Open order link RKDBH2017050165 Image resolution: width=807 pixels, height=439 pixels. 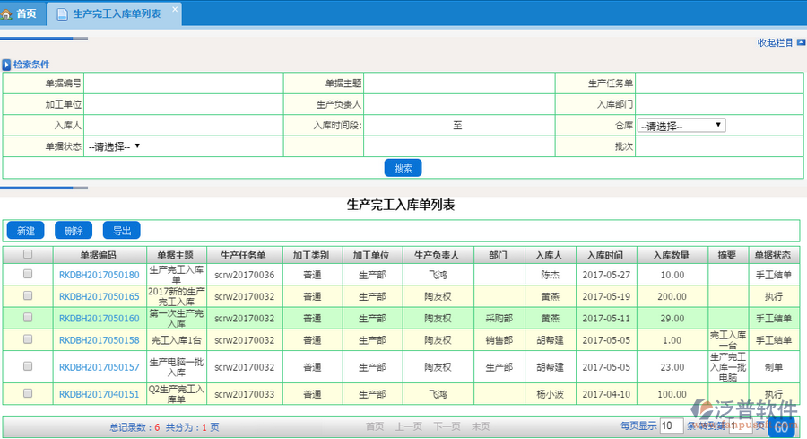pyautogui.click(x=99, y=296)
